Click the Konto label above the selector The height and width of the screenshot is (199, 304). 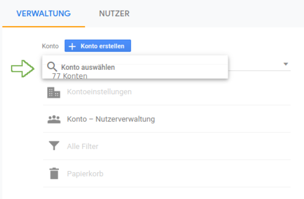point(50,46)
